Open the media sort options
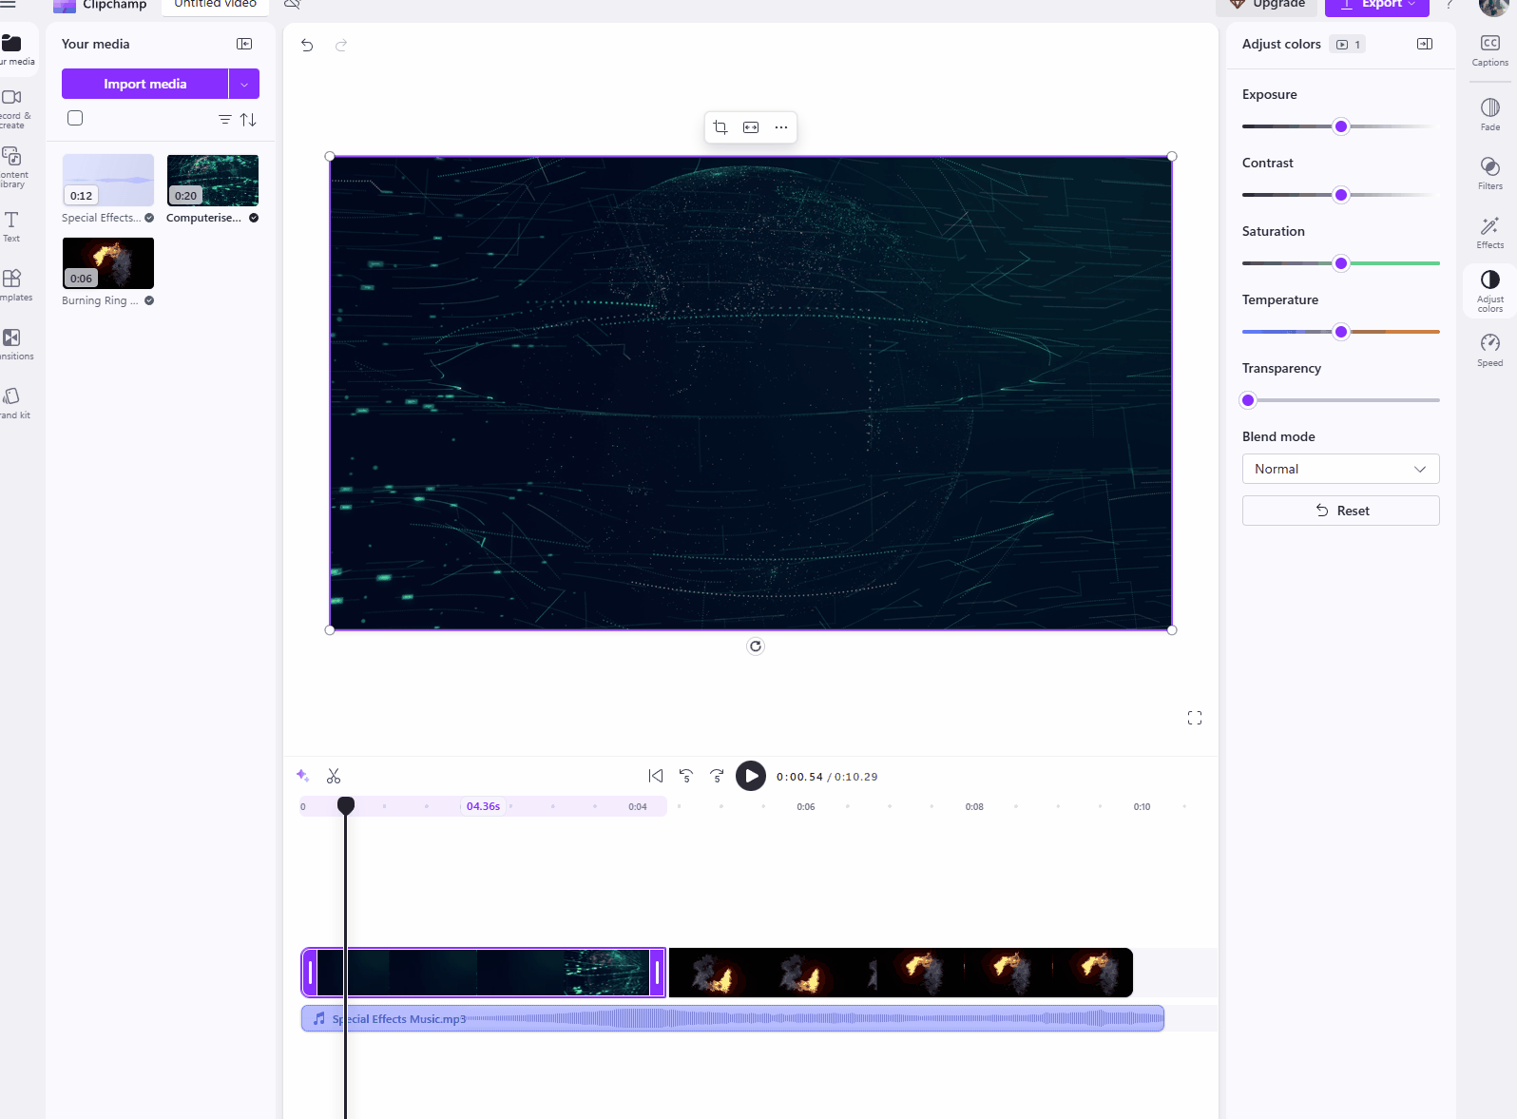Screen dimensions: 1517x1119 [x=248, y=120]
